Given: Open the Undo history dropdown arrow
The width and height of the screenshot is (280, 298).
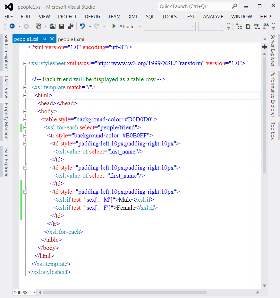Looking at the screenshot, I should 90,26.
